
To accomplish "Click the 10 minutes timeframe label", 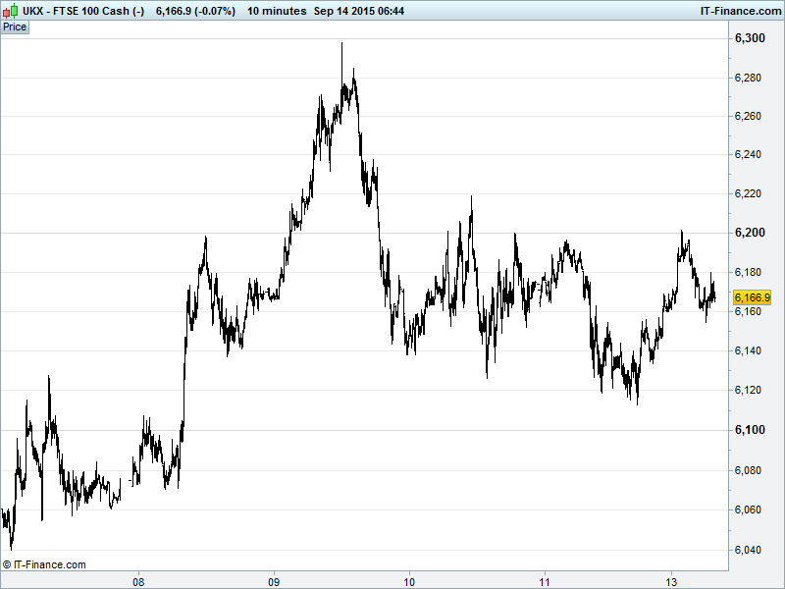I will pyautogui.click(x=277, y=11).
